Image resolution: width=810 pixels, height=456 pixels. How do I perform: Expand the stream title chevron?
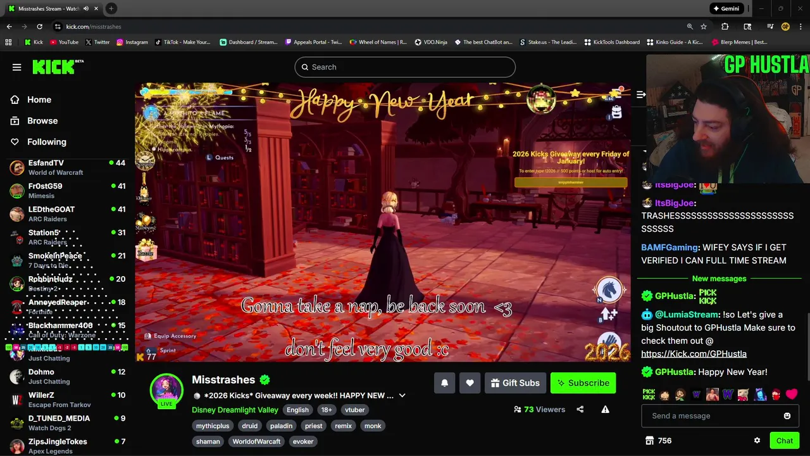(402, 396)
